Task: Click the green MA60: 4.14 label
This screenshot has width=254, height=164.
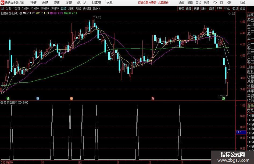Action: pyautogui.click(x=71, y=13)
